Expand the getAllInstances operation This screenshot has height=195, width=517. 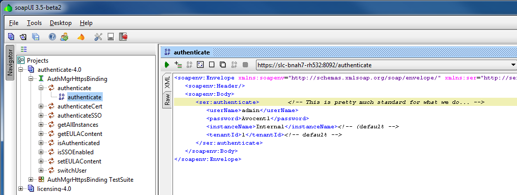41,125
